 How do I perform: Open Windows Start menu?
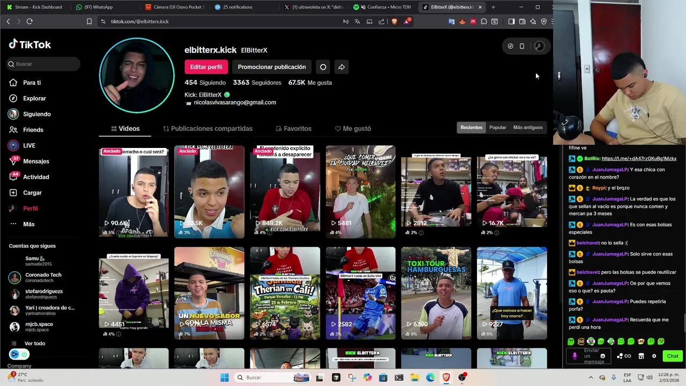(x=225, y=377)
